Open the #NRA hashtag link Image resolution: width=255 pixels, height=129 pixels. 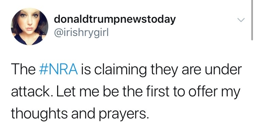[58, 69]
